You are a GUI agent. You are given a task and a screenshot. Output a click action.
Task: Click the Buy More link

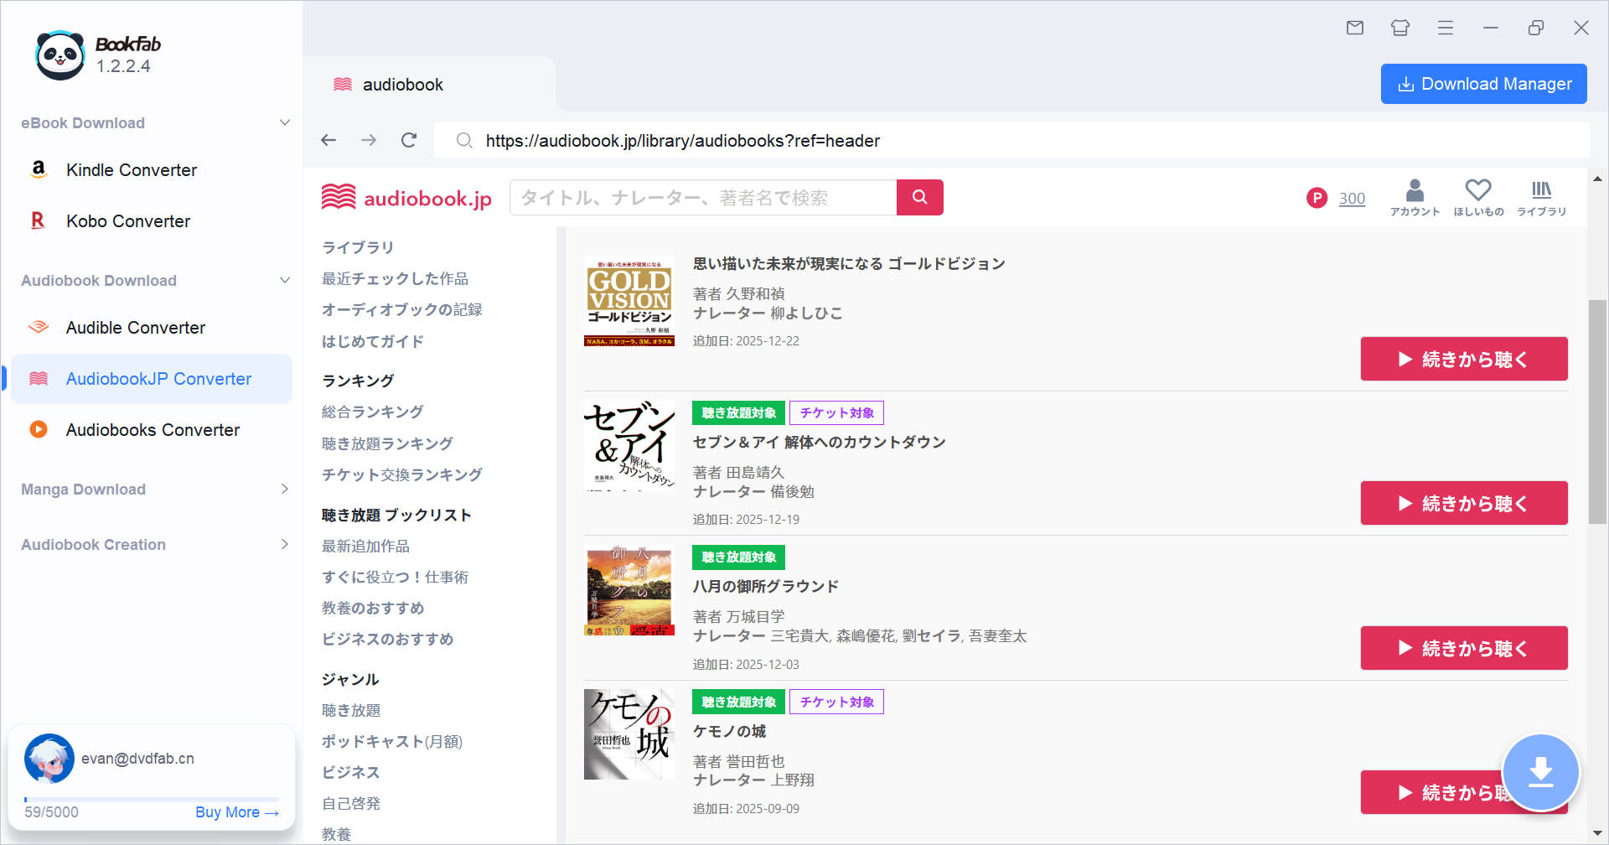237,811
